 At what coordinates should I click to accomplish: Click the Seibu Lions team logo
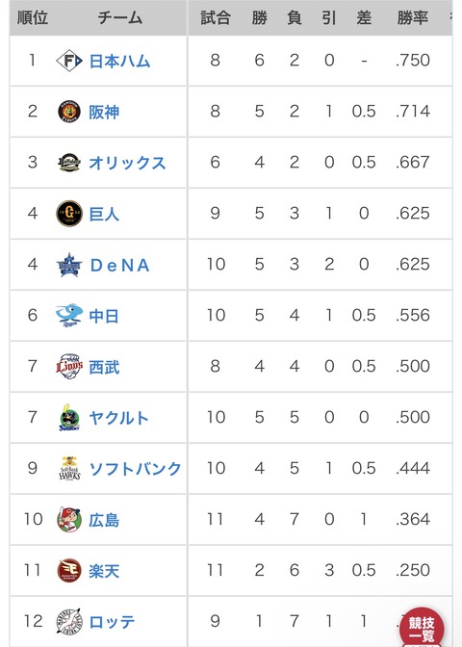tap(69, 367)
